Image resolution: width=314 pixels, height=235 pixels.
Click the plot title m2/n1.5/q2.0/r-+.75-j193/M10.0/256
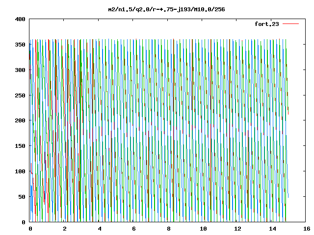coord(166,9)
